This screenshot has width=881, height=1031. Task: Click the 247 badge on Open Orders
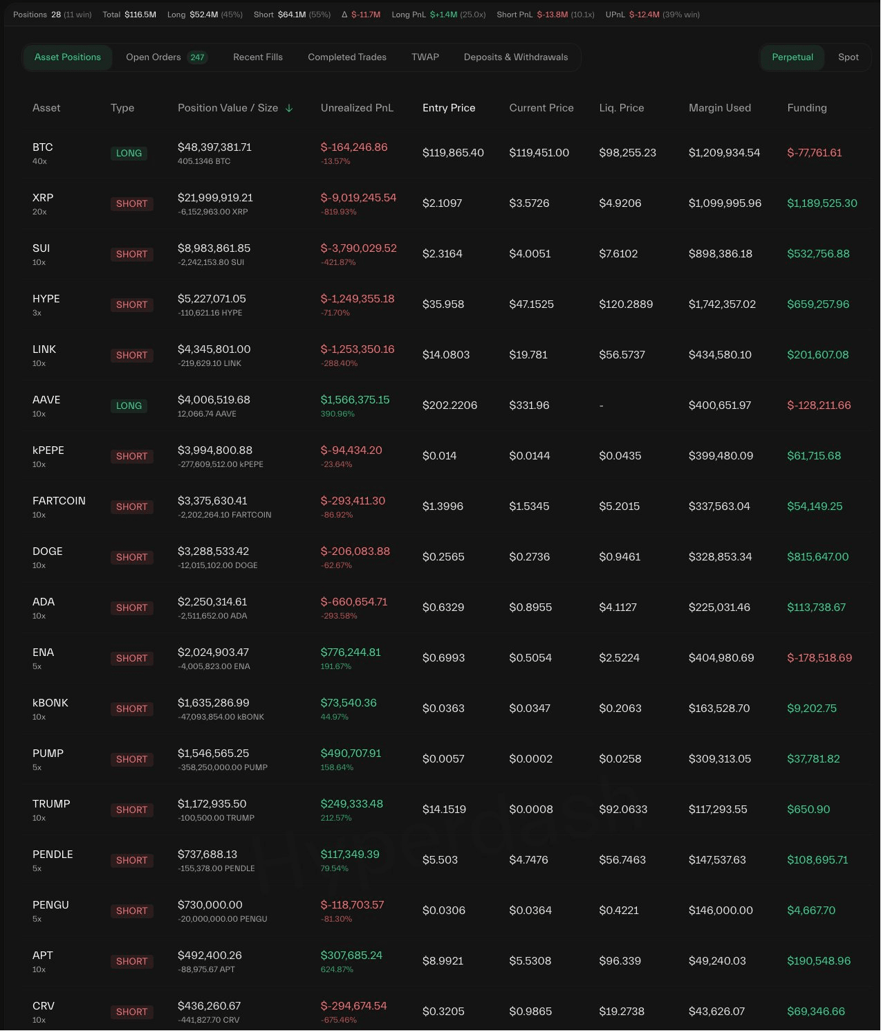[197, 57]
